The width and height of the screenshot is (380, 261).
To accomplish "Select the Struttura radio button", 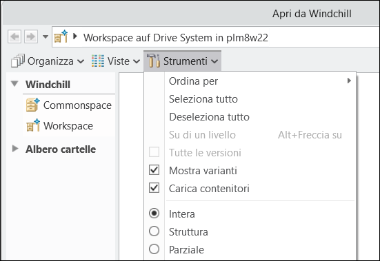I will 154,231.
